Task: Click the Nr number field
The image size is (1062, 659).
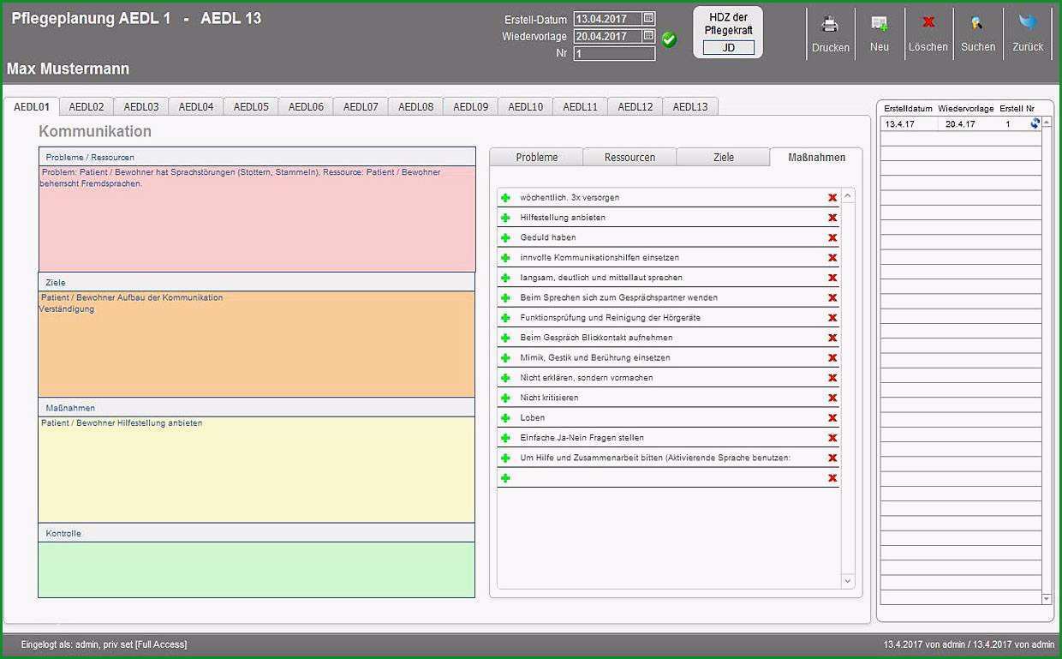Action: 614,54
